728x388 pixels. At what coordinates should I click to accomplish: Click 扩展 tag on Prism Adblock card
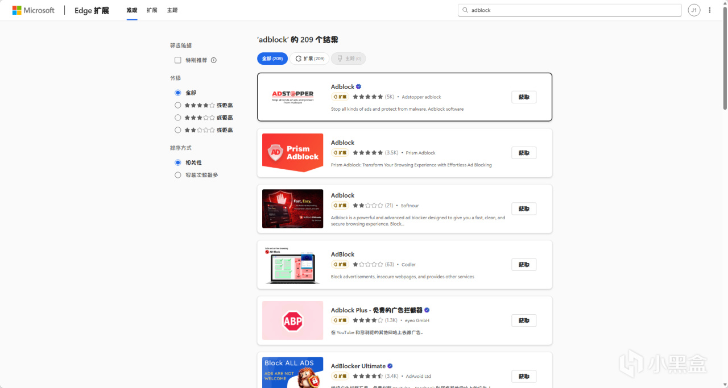tap(340, 153)
